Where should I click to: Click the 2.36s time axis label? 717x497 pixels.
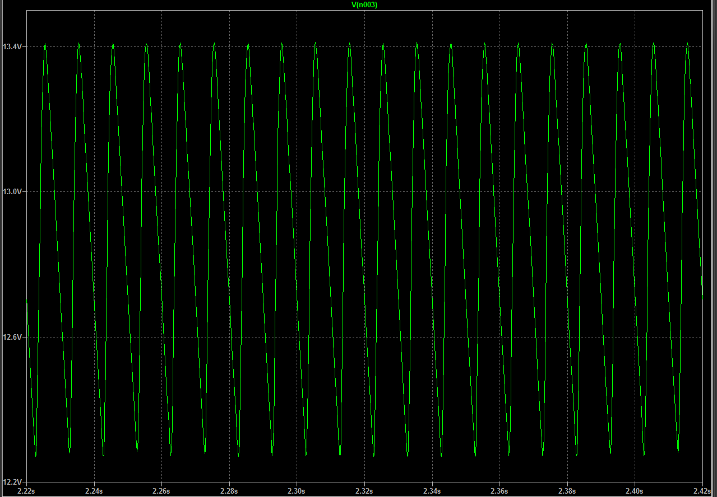(499, 491)
